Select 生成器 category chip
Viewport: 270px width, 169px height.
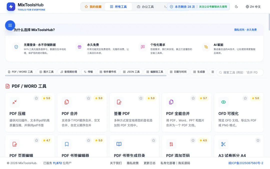199,72
